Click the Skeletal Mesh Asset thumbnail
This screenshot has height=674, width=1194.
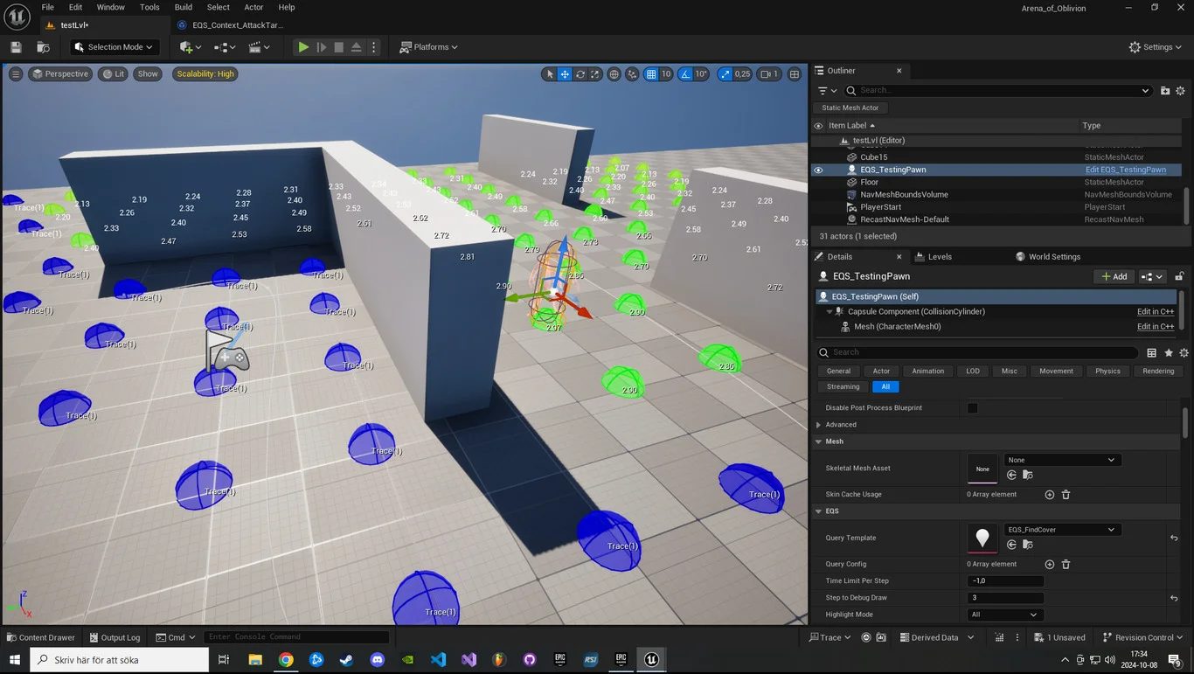click(982, 469)
